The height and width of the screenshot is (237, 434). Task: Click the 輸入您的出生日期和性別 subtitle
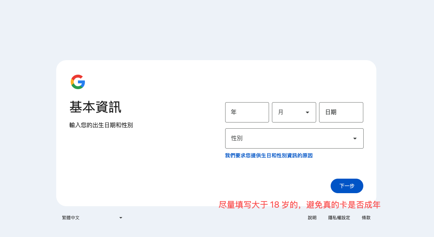click(x=101, y=125)
